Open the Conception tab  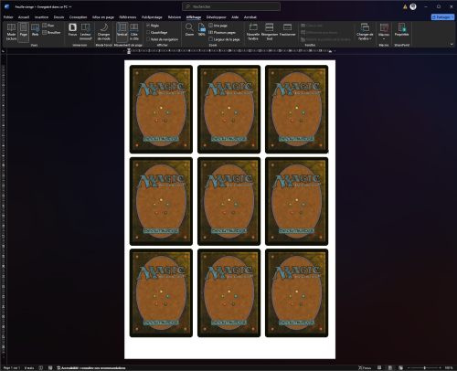[x=78, y=17]
